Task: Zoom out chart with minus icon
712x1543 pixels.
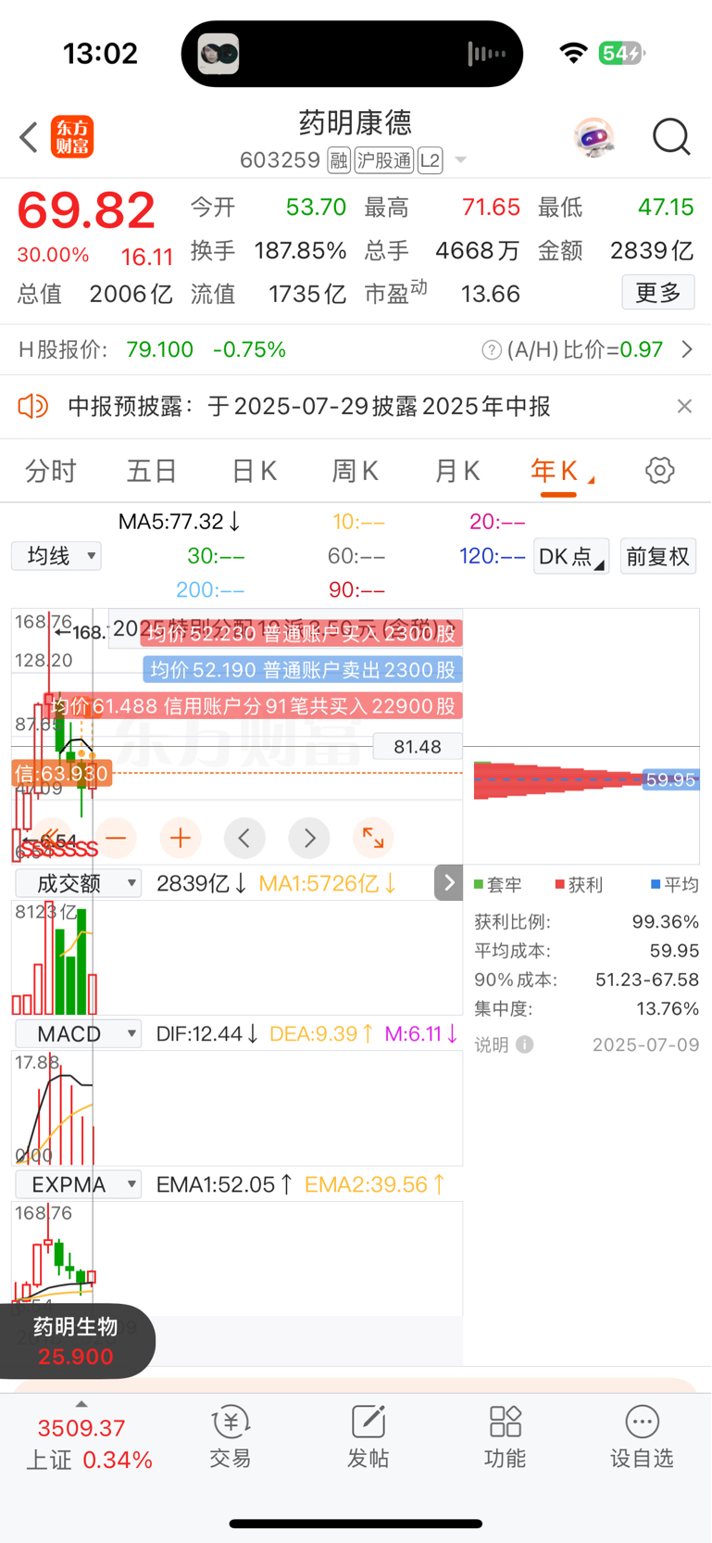Action: pyautogui.click(x=116, y=838)
